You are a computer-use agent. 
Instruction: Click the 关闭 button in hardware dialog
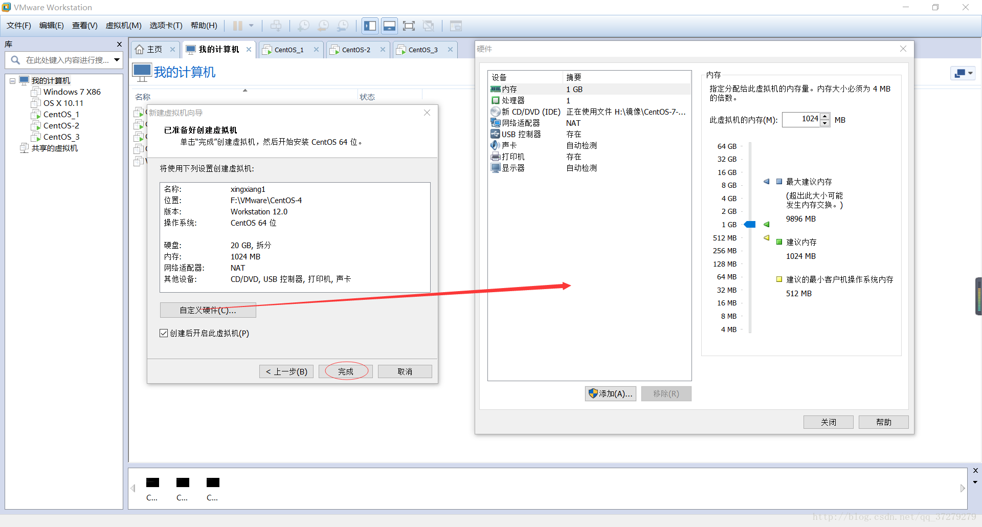pyautogui.click(x=829, y=422)
